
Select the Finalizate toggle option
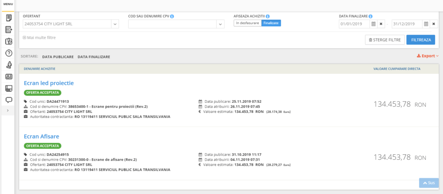coord(271,23)
